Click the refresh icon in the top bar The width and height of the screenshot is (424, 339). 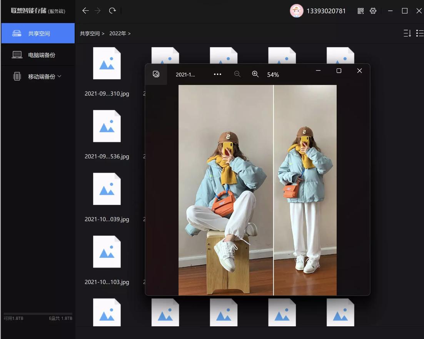point(112,11)
